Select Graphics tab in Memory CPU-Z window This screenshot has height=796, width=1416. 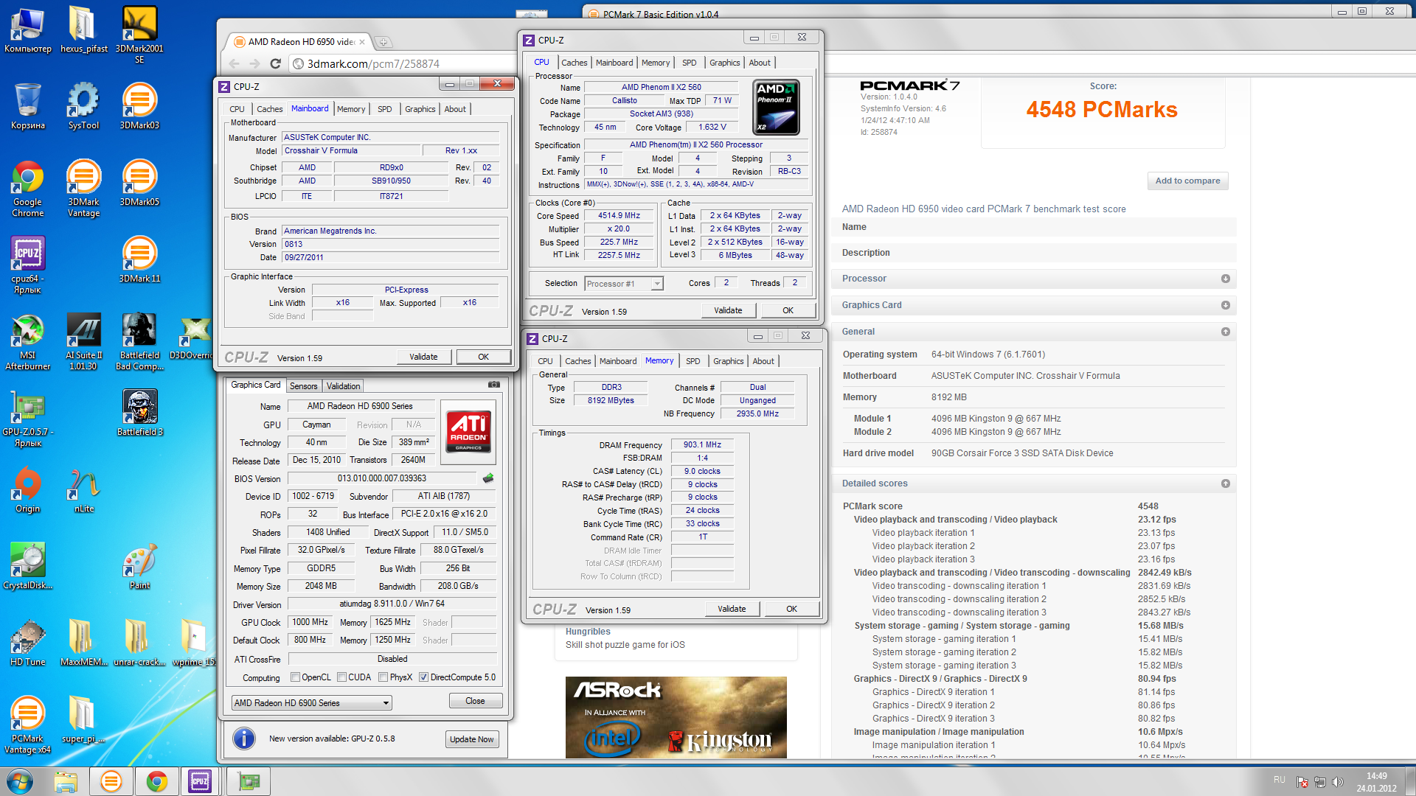click(728, 361)
